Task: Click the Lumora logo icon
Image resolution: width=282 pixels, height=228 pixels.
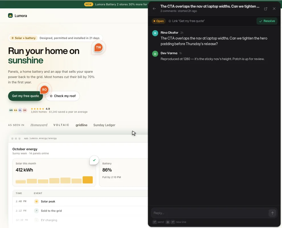Action: tap(11, 15)
